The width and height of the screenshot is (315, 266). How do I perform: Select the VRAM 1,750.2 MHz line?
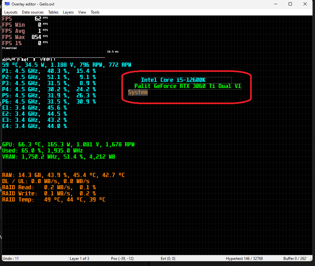pos(59,157)
